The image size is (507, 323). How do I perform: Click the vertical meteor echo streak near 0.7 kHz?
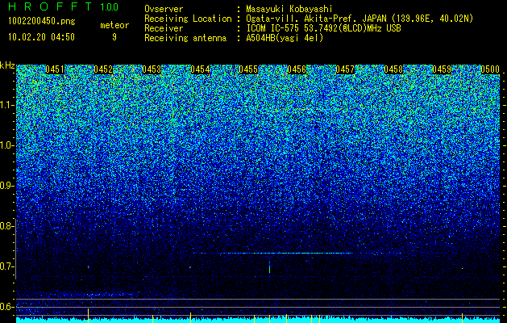coord(269,267)
